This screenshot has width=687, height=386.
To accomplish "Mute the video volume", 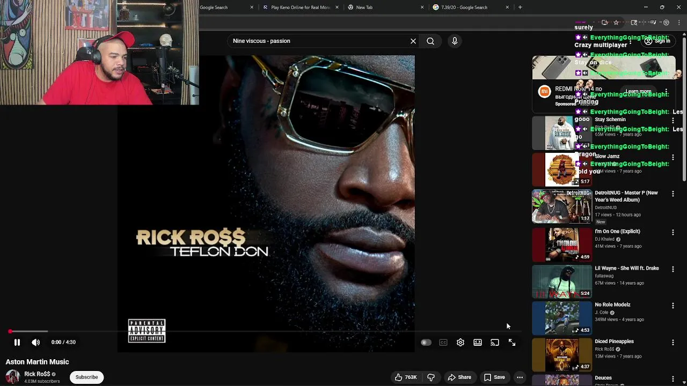I will (x=35, y=342).
